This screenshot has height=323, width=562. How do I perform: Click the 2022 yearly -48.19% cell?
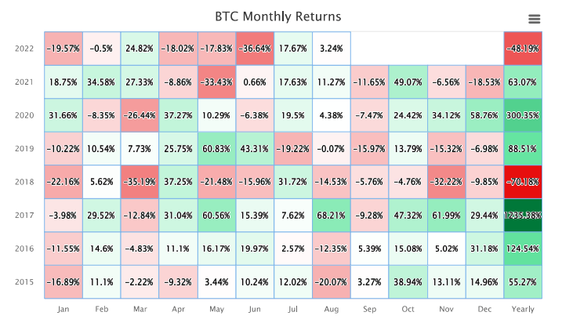[x=523, y=49]
